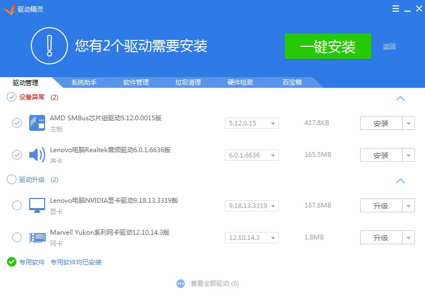
Task: Expand install options arrow for Realtek audio
Action: coord(409,155)
